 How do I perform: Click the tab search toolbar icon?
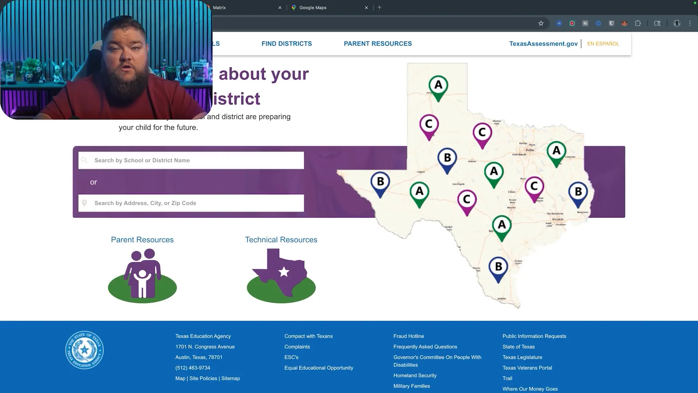click(x=657, y=23)
